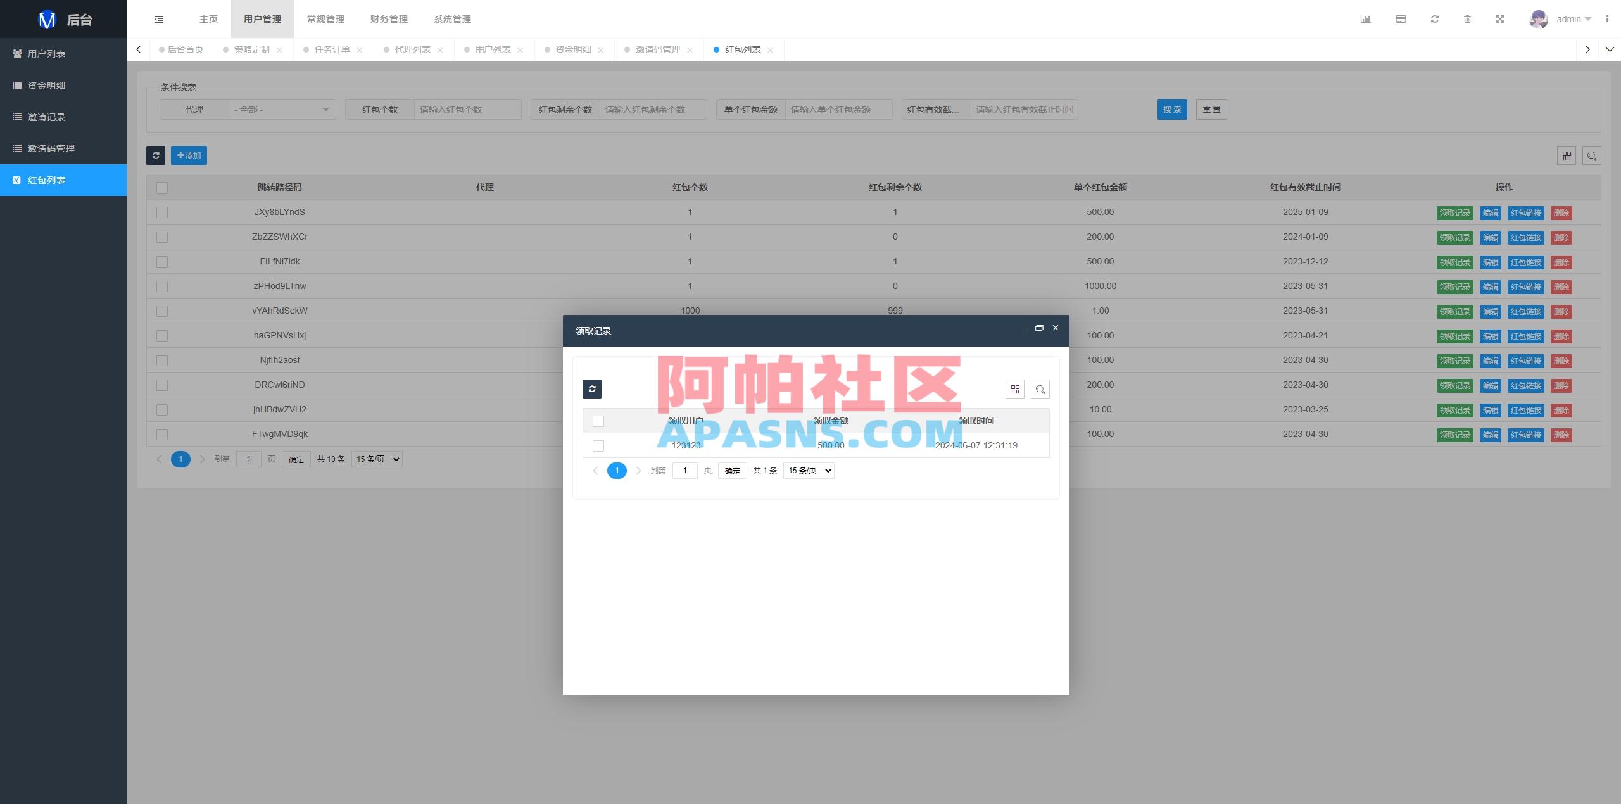Click page 1 in dialog pagination
This screenshot has width=1621, height=804.
click(617, 471)
